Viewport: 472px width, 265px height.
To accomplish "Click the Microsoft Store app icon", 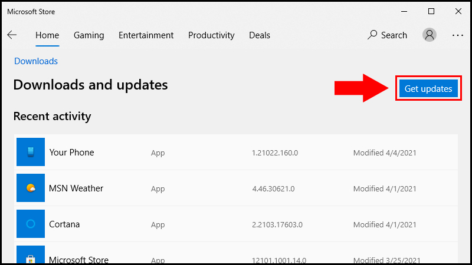I will click(x=31, y=255).
